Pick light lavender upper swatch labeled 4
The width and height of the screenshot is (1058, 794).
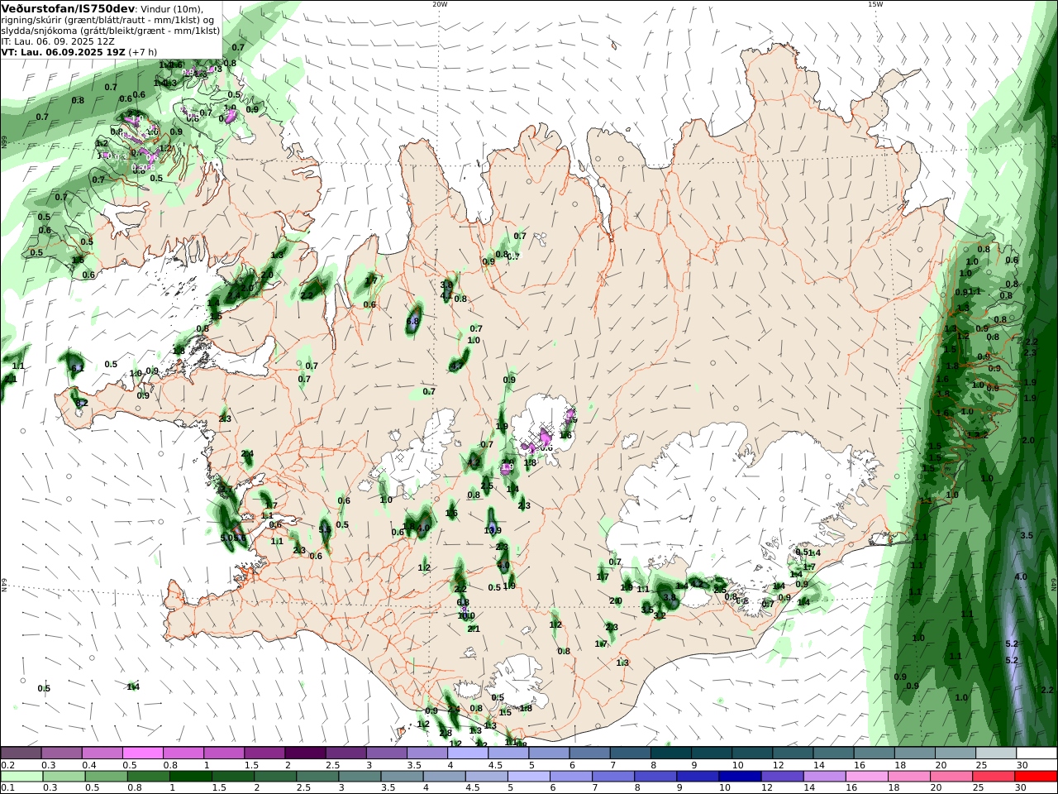(467, 753)
